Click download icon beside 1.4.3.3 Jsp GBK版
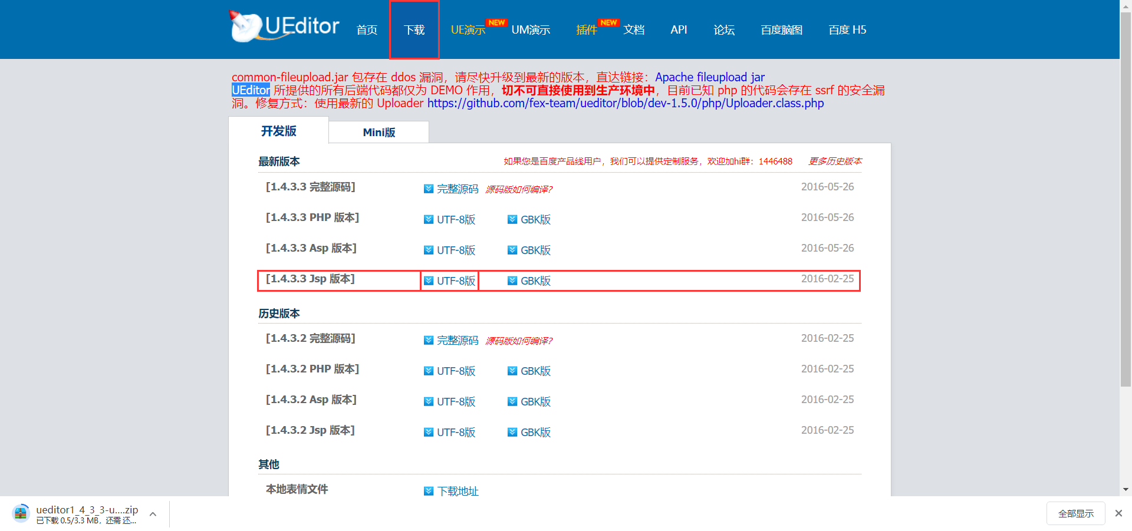The width and height of the screenshot is (1132, 531). point(512,281)
